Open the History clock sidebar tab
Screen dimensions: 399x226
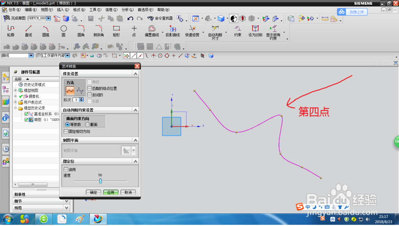coord(6,149)
